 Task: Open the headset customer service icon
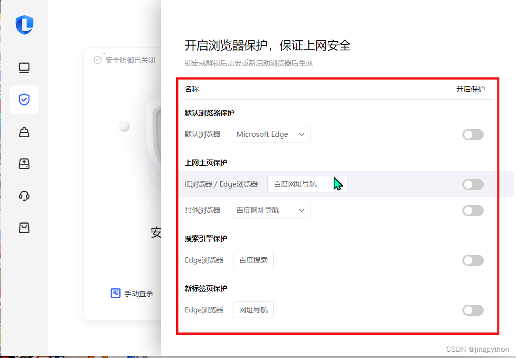[x=24, y=196]
